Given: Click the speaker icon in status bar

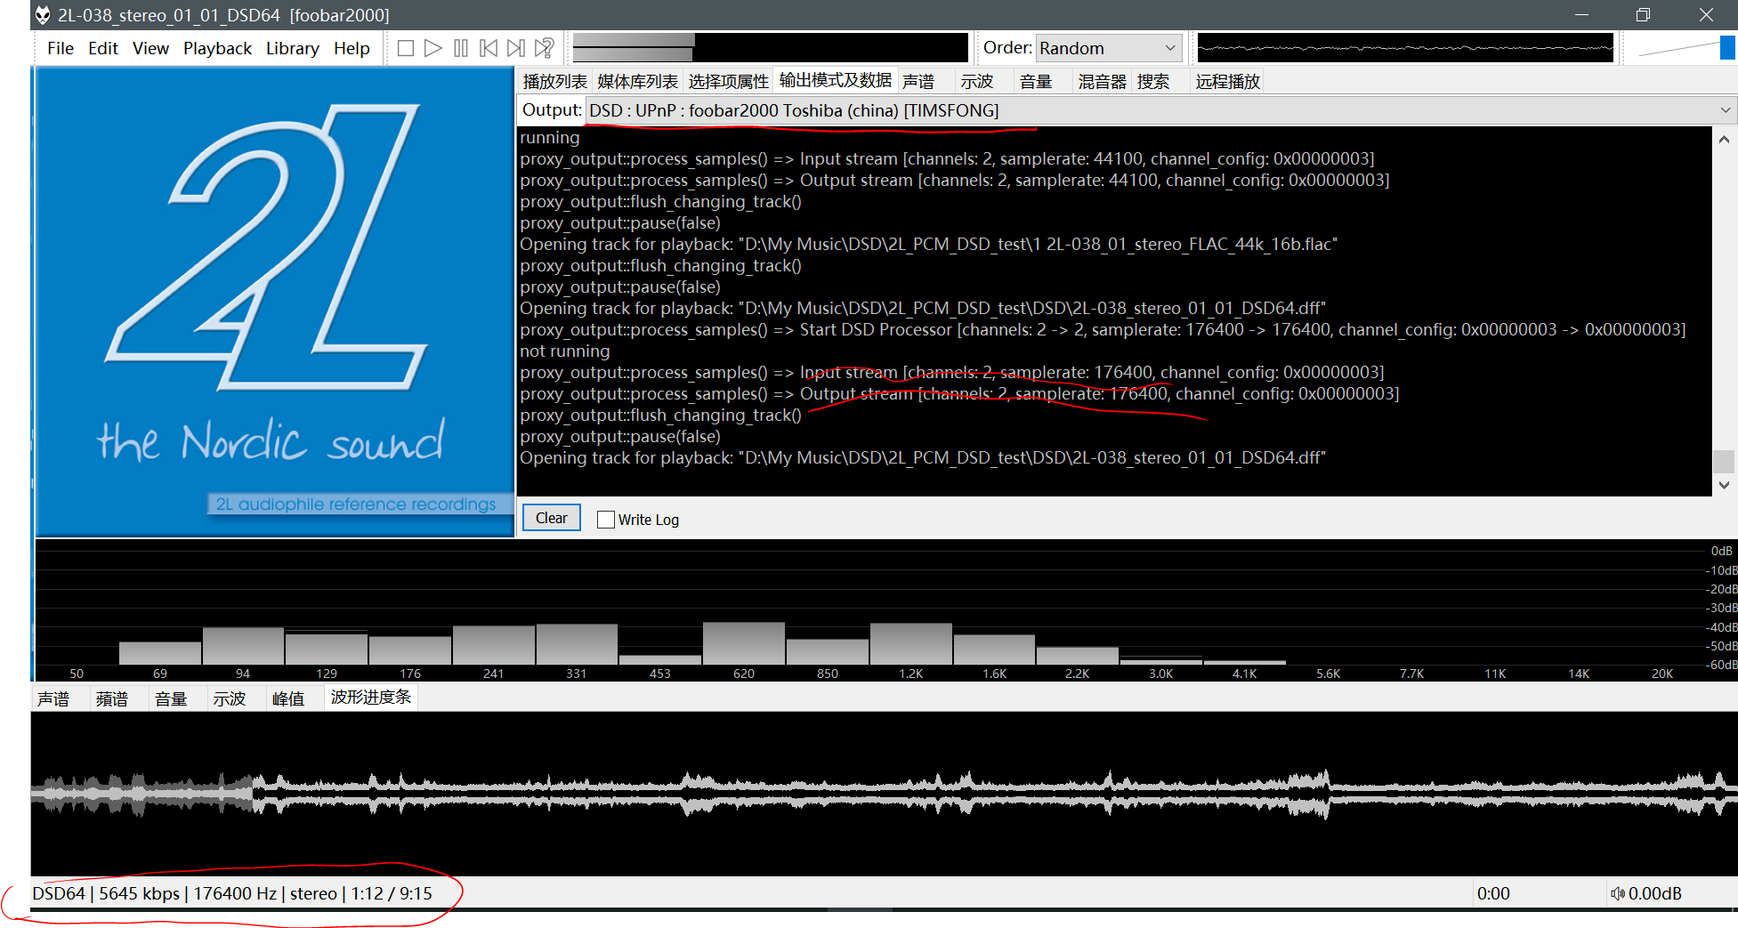Looking at the screenshot, I should [1618, 893].
